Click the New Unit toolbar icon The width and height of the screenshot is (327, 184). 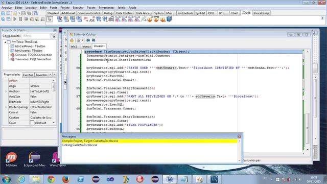3,13
